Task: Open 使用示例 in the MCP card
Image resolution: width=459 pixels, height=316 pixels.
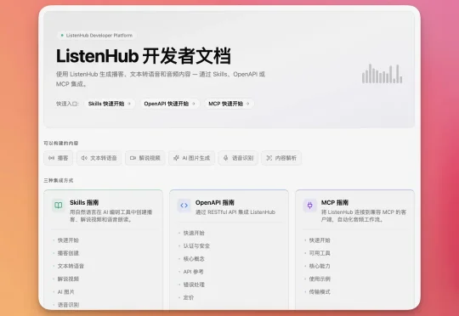Action: 320,279
